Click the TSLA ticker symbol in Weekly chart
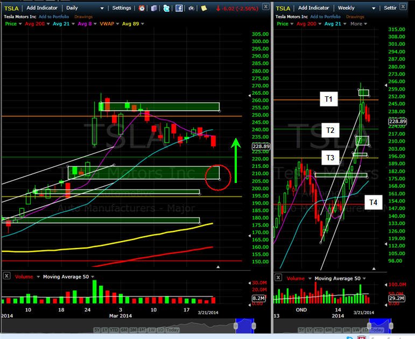 click(x=283, y=8)
